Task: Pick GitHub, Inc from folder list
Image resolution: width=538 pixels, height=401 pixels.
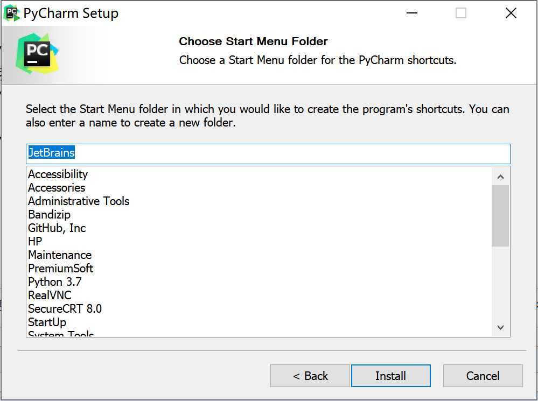Action: coord(57,228)
